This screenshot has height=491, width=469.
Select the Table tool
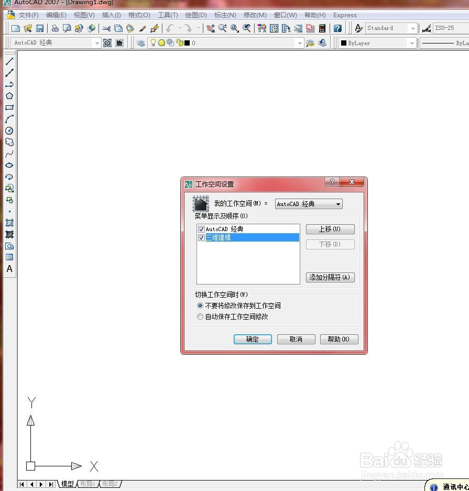[x=9, y=257]
